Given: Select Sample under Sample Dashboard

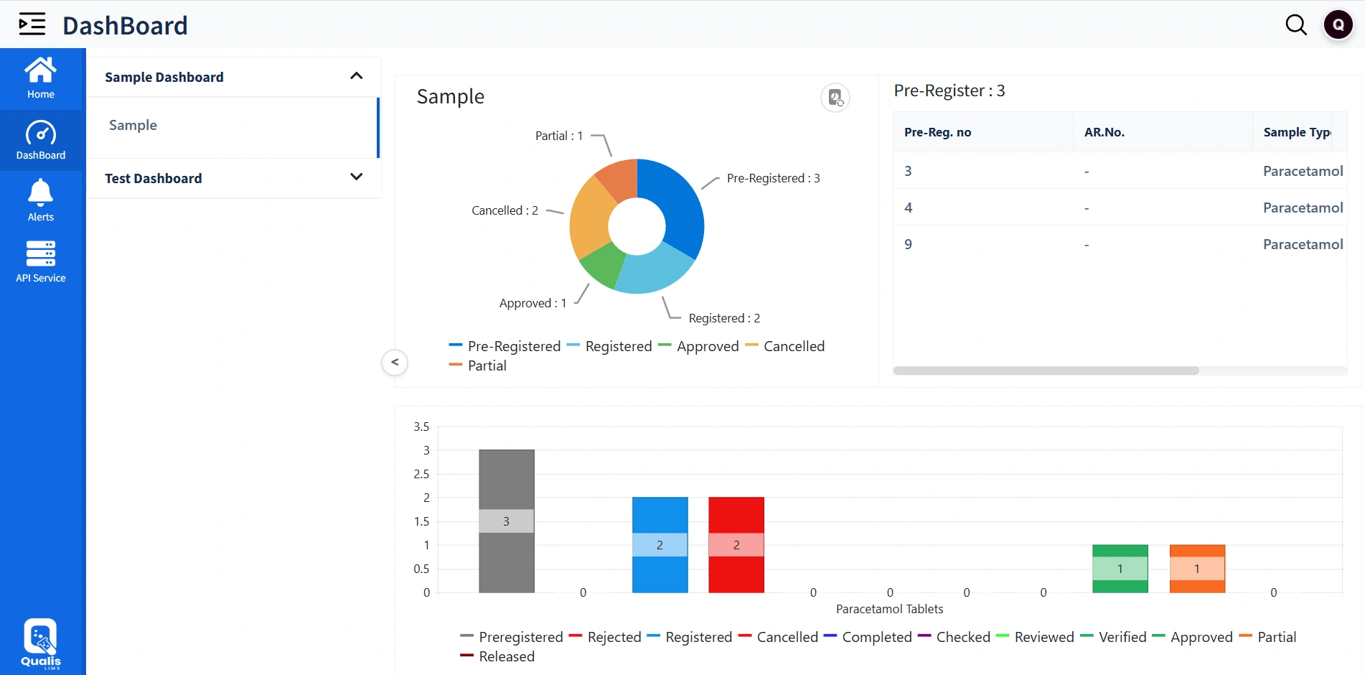Looking at the screenshot, I should click(133, 125).
